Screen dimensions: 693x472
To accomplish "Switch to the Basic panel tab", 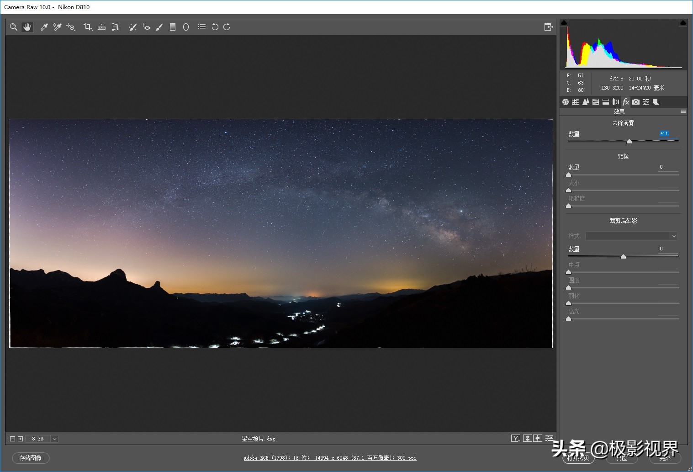I will pos(566,102).
